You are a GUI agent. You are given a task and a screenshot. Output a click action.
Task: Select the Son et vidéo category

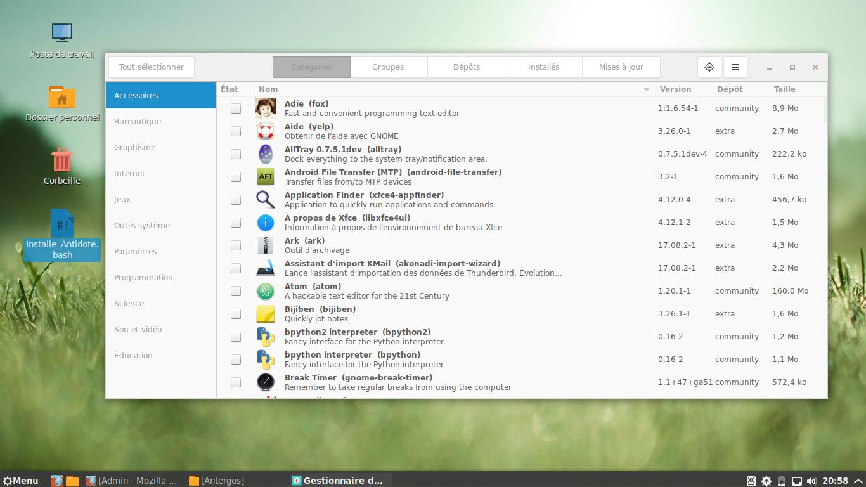pyautogui.click(x=160, y=329)
